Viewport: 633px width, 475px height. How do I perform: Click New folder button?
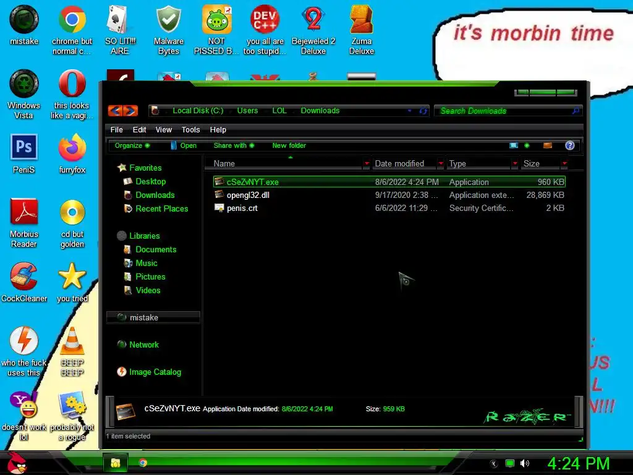[x=289, y=145]
